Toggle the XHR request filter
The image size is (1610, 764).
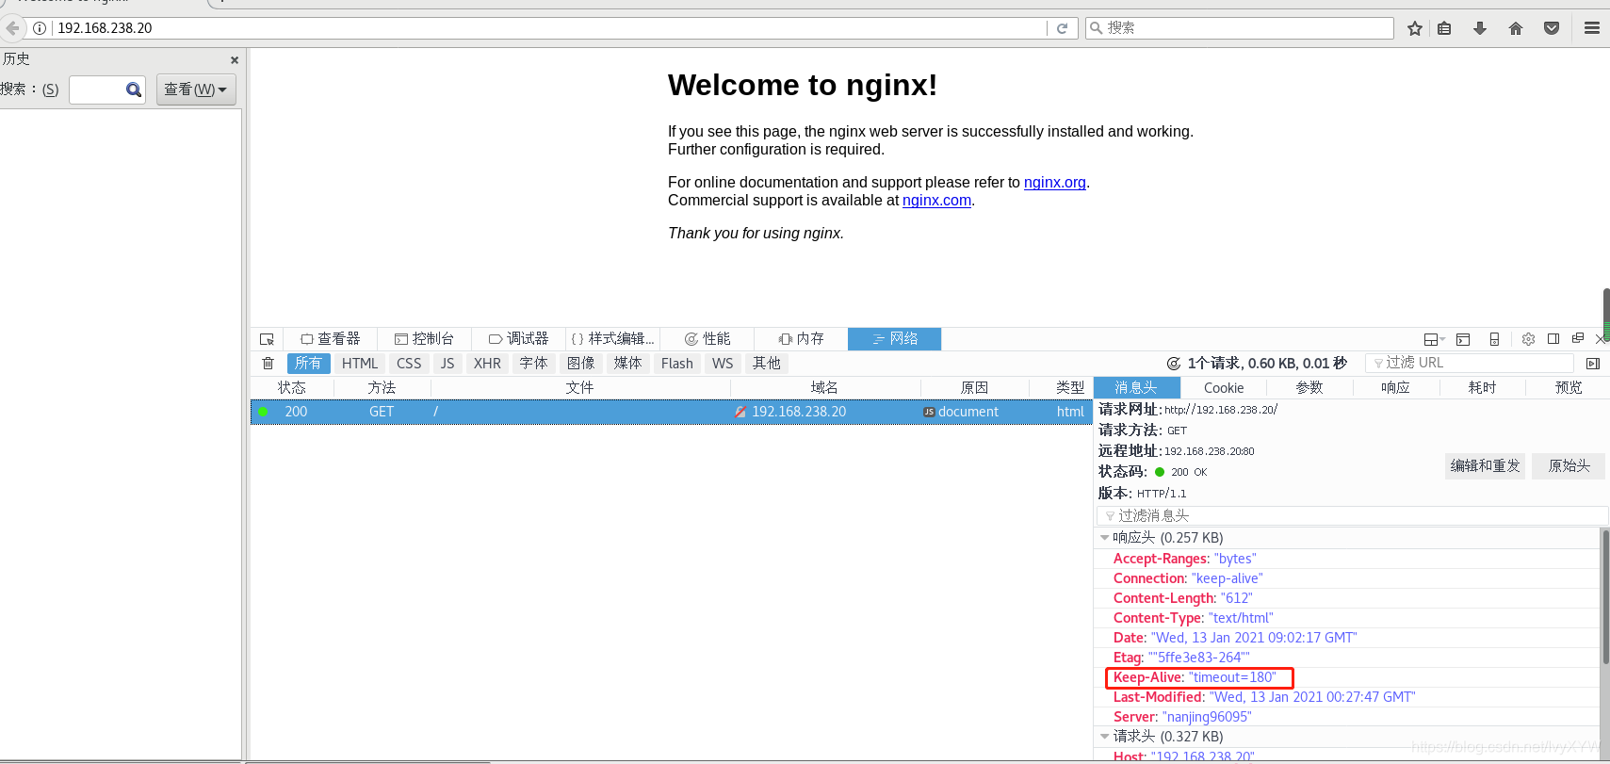487,364
